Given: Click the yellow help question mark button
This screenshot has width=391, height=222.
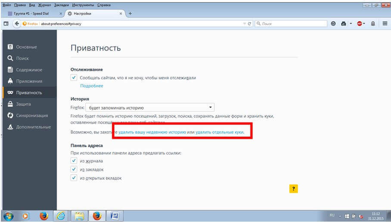Looking at the screenshot, I should [x=293, y=189].
